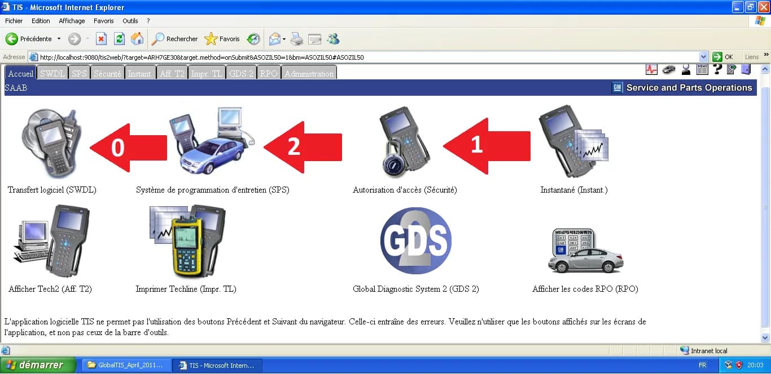The height and width of the screenshot is (374, 771).
Task: Expand the mail icon dropdown in the toolbar
Action: (x=283, y=39)
